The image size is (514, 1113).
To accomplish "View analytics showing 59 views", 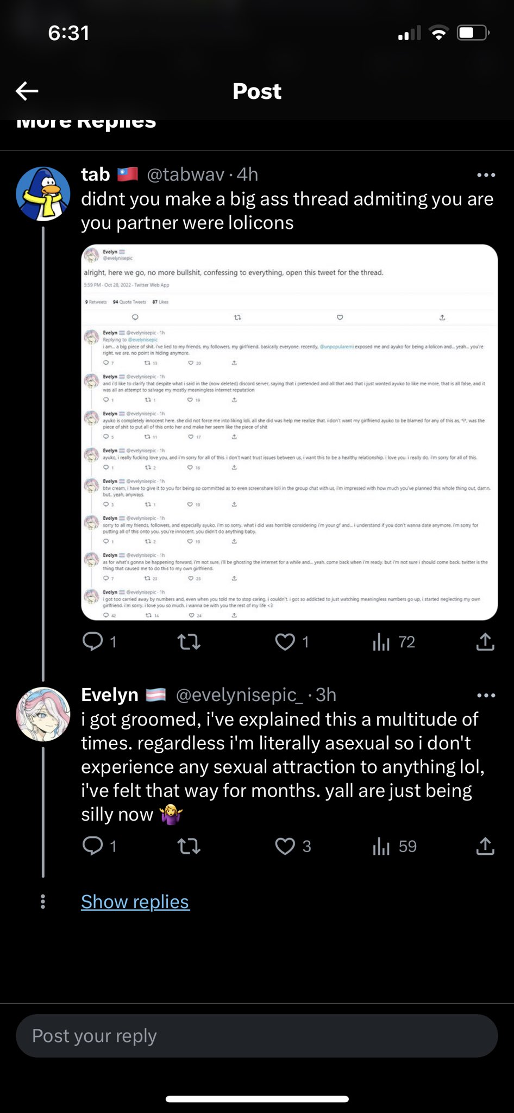I will click(394, 846).
